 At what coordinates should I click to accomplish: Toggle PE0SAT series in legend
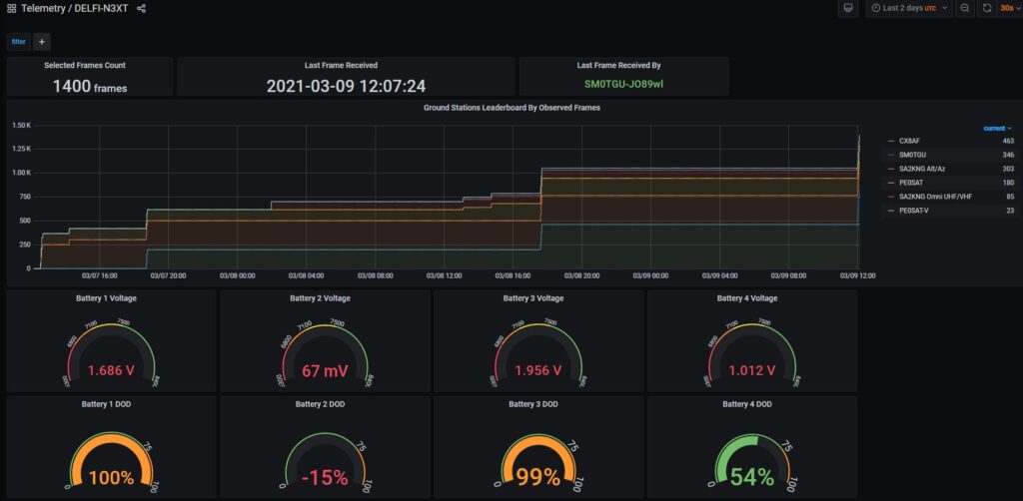tap(910, 183)
